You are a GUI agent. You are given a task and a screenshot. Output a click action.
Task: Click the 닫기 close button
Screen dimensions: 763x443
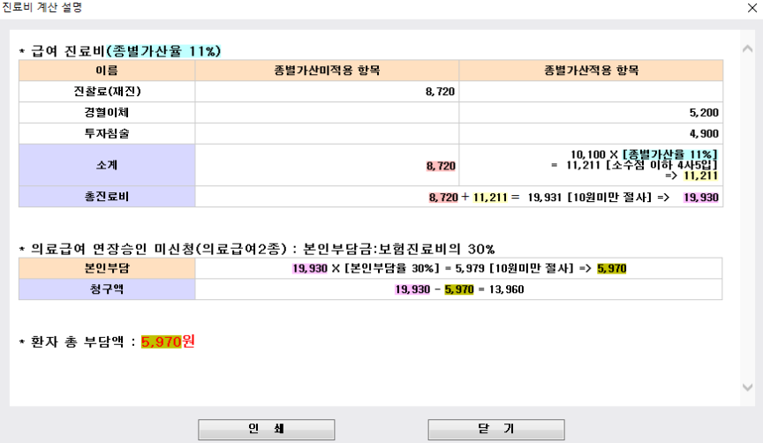click(495, 429)
